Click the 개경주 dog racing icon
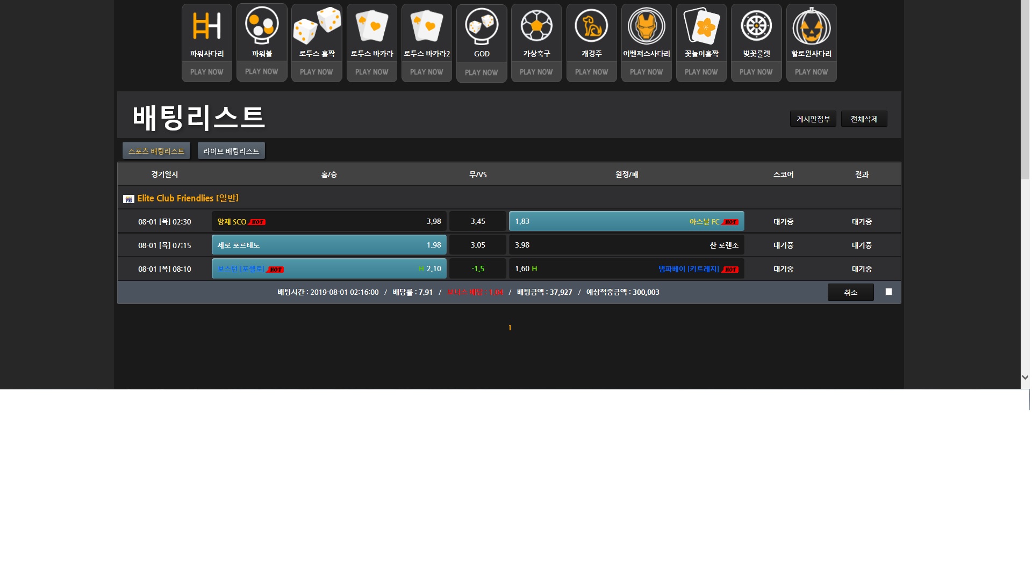 591,26
